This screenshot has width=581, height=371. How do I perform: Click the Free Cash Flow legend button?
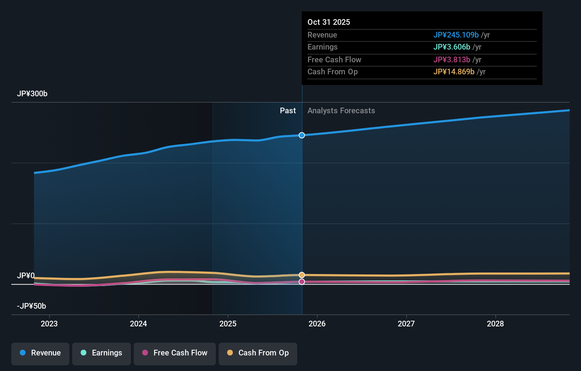pyautogui.click(x=174, y=353)
